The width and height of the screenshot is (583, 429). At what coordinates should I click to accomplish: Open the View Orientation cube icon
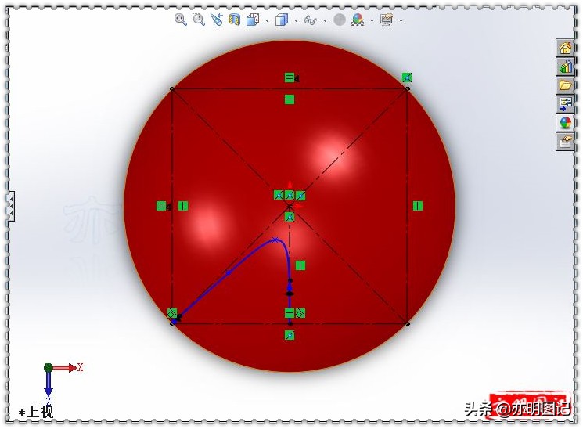pyautogui.click(x=253, y=20)
